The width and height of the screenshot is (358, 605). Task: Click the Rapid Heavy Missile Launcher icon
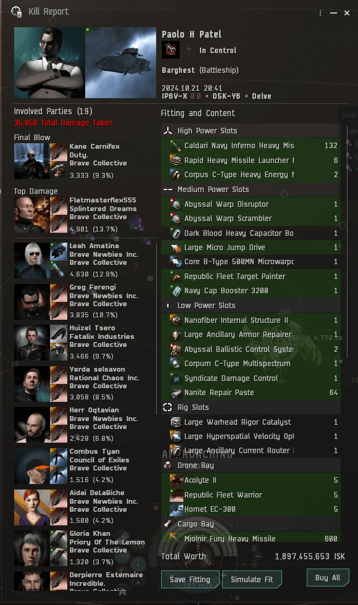176,160
